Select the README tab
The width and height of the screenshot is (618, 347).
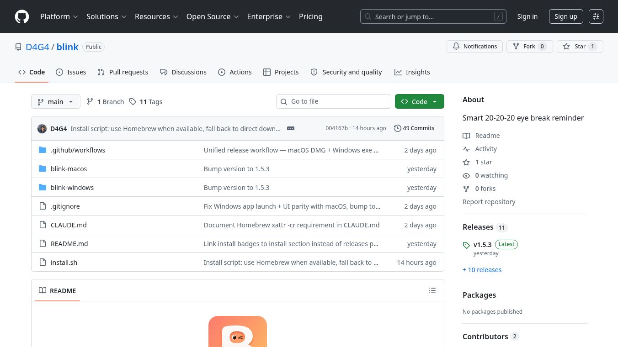(x=58, y=290)
